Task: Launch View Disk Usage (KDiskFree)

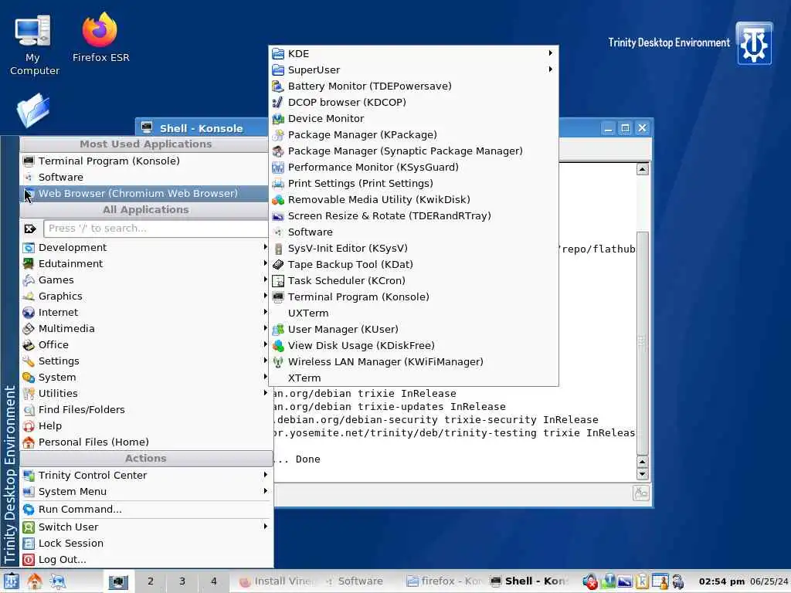Action: pos(413,345)
